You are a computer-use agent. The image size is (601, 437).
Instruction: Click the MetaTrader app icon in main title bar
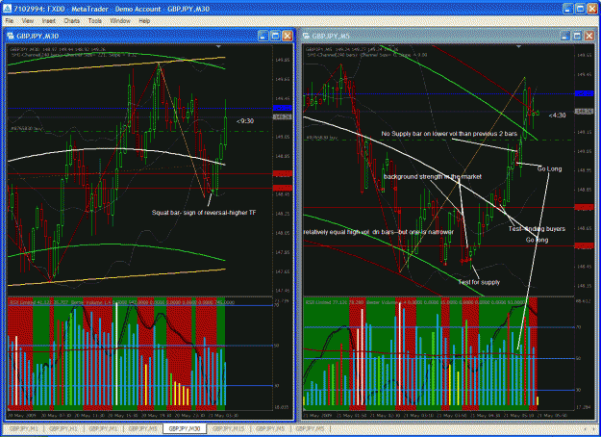[x=7, y=9]
